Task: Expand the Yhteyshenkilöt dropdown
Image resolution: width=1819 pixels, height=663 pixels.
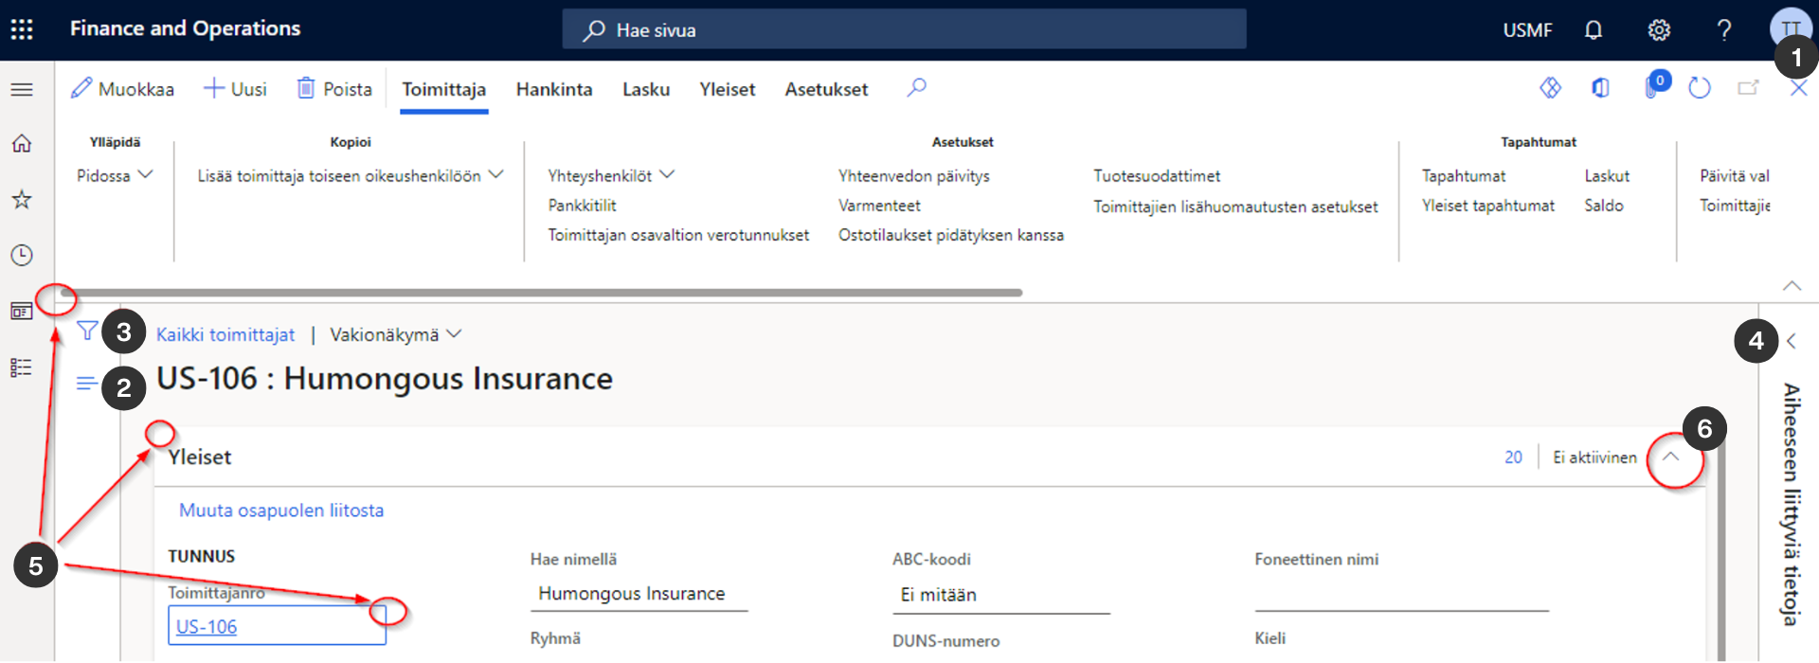Action: 611,176
